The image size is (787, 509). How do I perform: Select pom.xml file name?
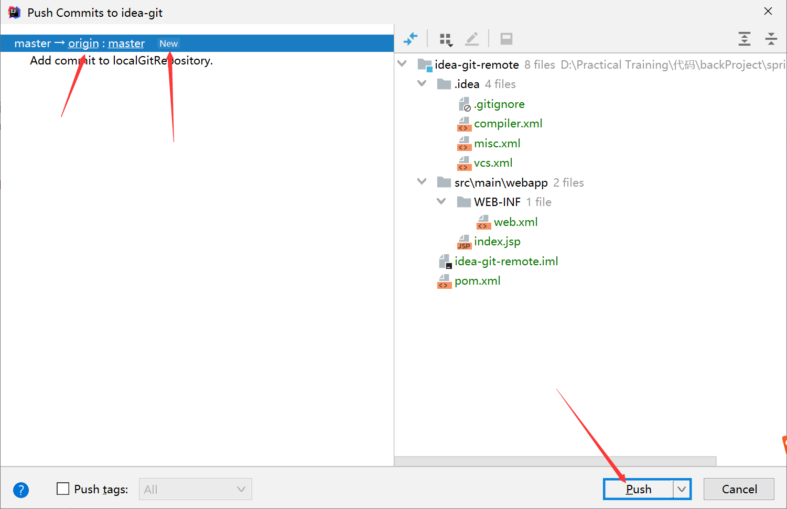tap(477, 281)
